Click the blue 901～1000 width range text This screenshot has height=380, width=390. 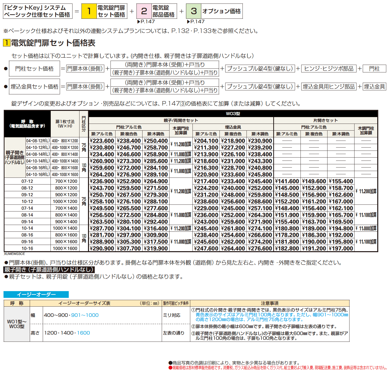(85, 315)
